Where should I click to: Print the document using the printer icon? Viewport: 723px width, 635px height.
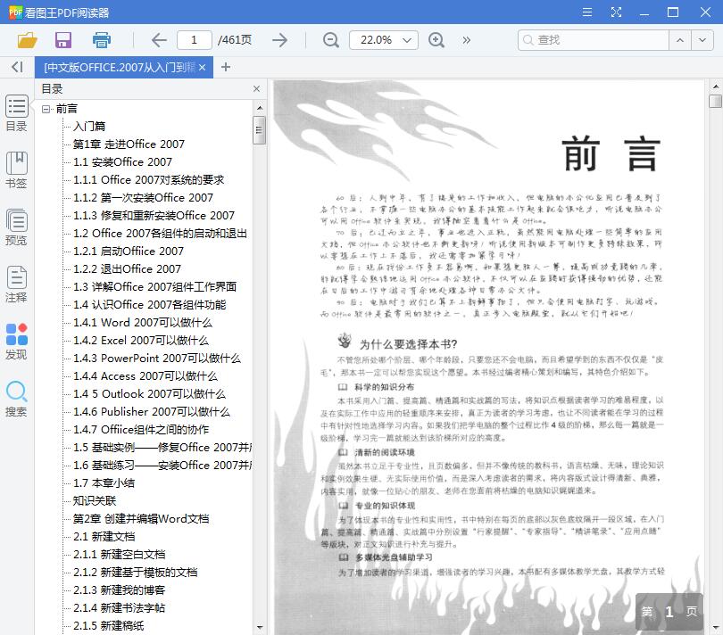(102, 40)
